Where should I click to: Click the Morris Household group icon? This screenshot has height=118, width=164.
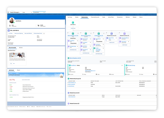86,34
